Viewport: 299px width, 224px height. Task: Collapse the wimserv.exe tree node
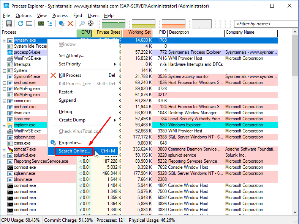pos(5,40)
